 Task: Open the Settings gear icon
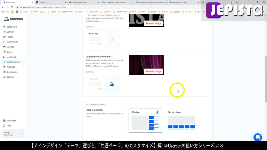click(4, 77)
